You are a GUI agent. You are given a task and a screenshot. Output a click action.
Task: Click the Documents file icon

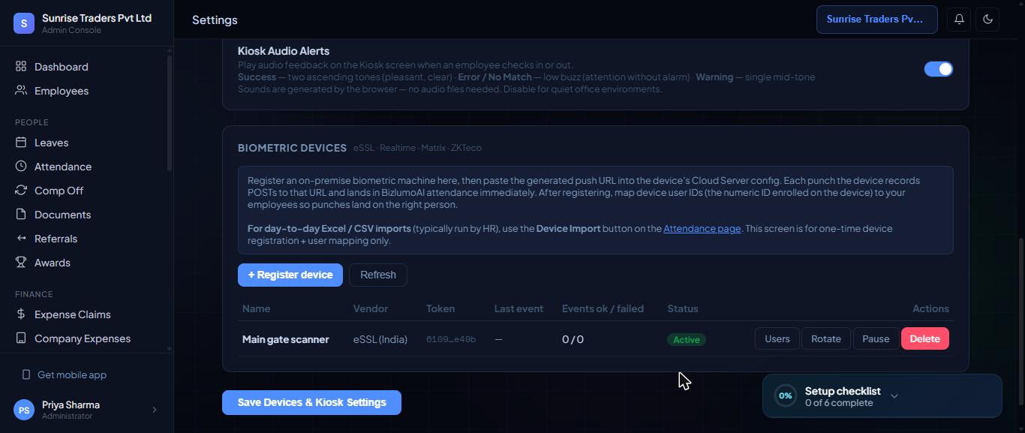coord(21,215)
